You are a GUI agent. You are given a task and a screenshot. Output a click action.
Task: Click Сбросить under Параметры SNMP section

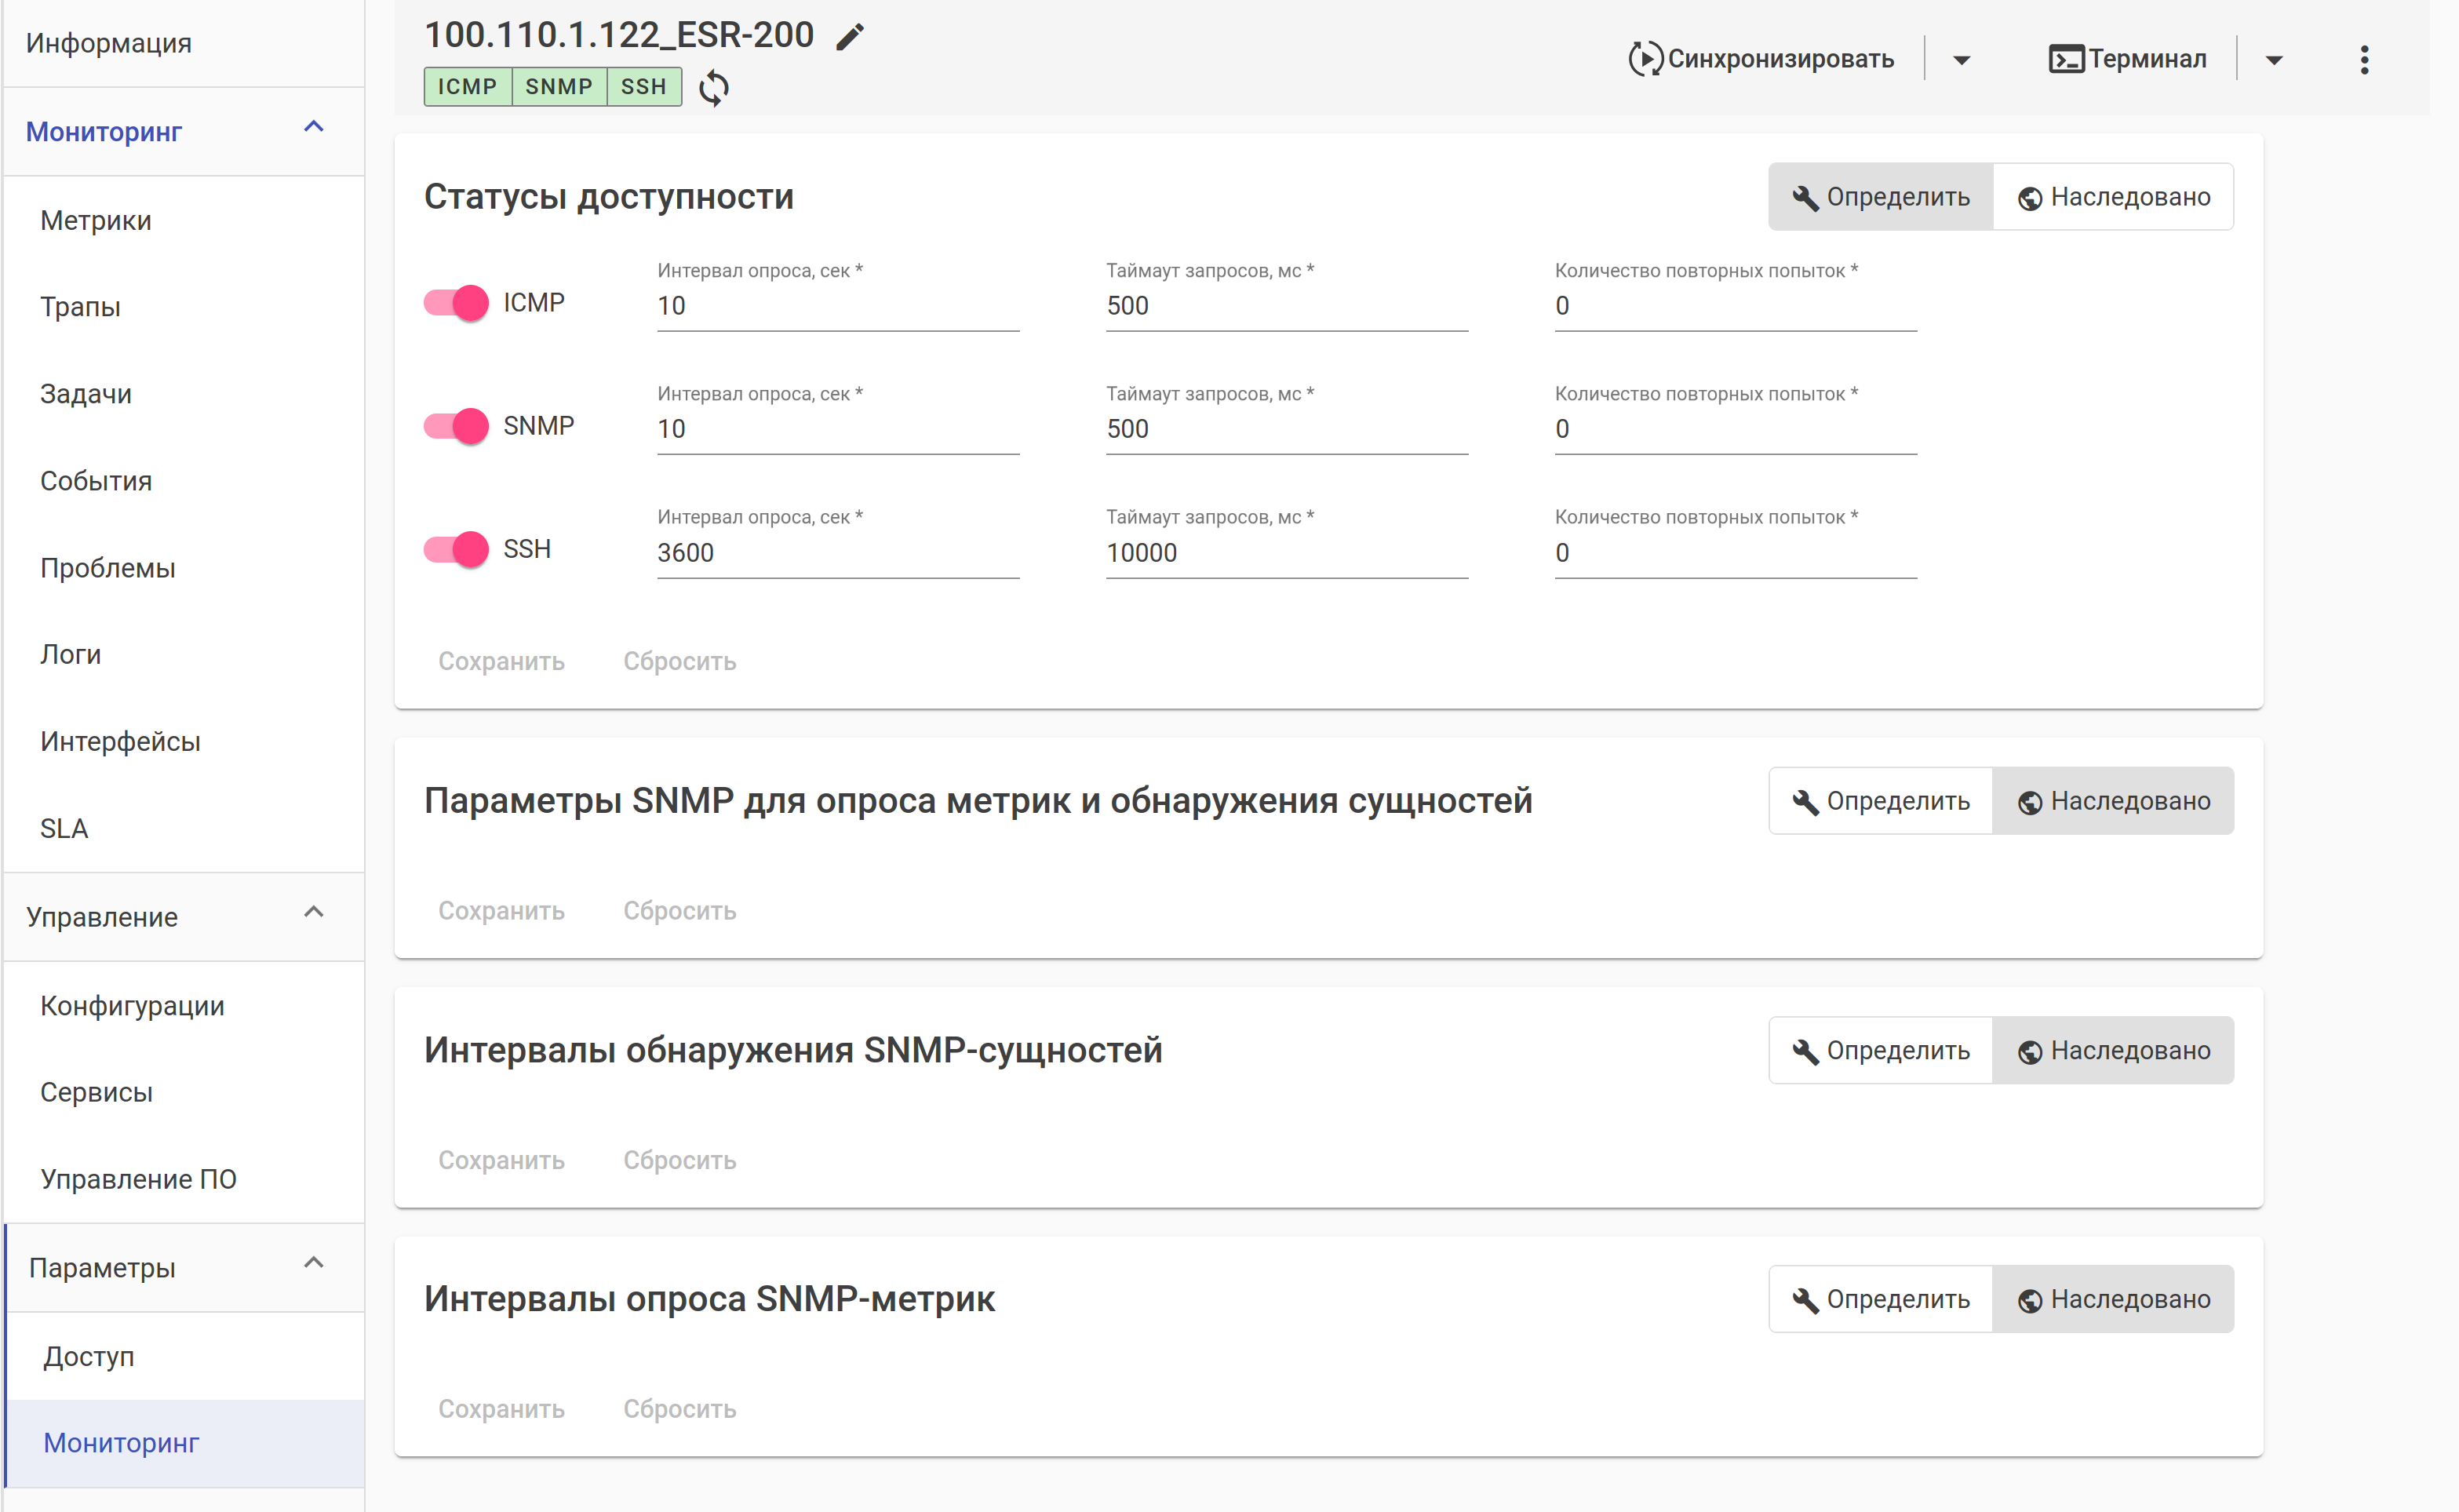coord(679,910)
